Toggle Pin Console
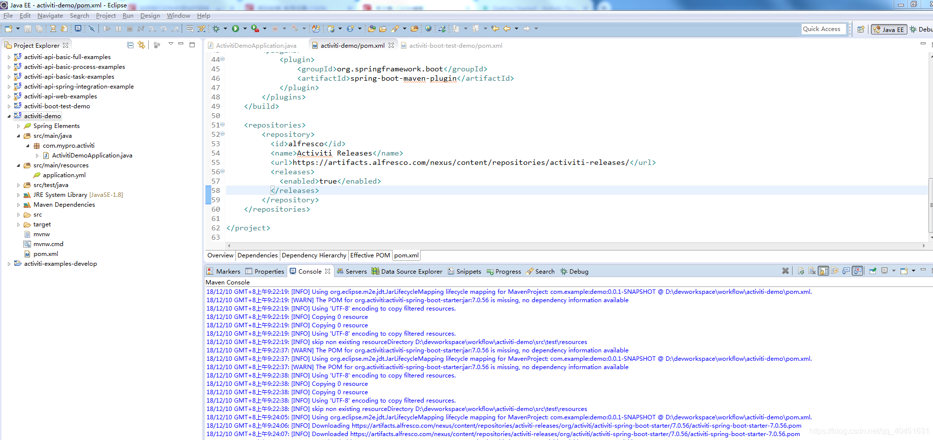This screenshot has width=933, height=440. (x=872, y=271)
